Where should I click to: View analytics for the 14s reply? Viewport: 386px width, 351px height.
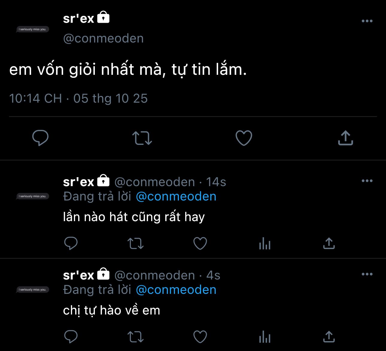pyautogui.click(x=265, y=244)
